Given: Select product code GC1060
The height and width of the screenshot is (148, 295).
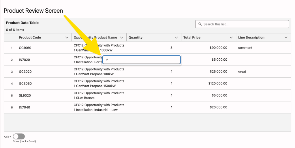Looking at the screenshot, I should click(x=25, y=48).
